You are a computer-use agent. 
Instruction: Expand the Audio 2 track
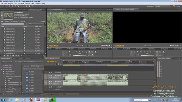pyautogui.click(x=55, y=87)
